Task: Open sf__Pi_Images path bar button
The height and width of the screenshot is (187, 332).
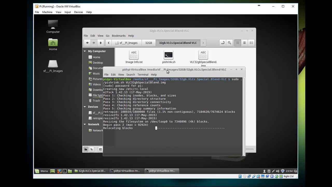Action: (126, 43)
